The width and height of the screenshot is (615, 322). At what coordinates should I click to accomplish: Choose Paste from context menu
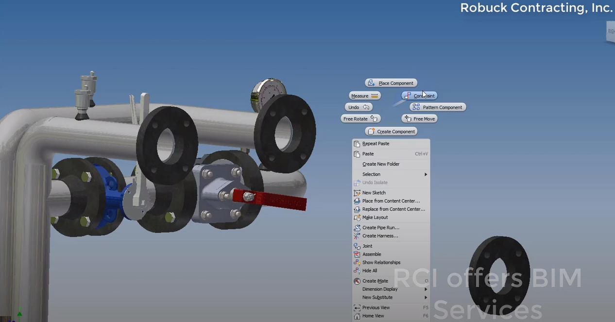(x=391, y=154)
